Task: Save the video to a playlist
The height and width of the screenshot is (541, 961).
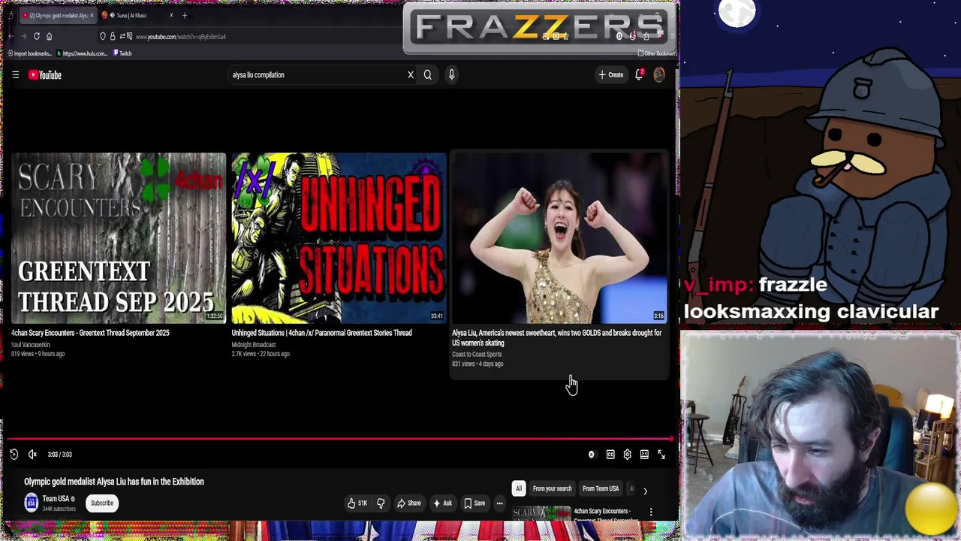Action: pyautogui.click(x=474, y=503)
